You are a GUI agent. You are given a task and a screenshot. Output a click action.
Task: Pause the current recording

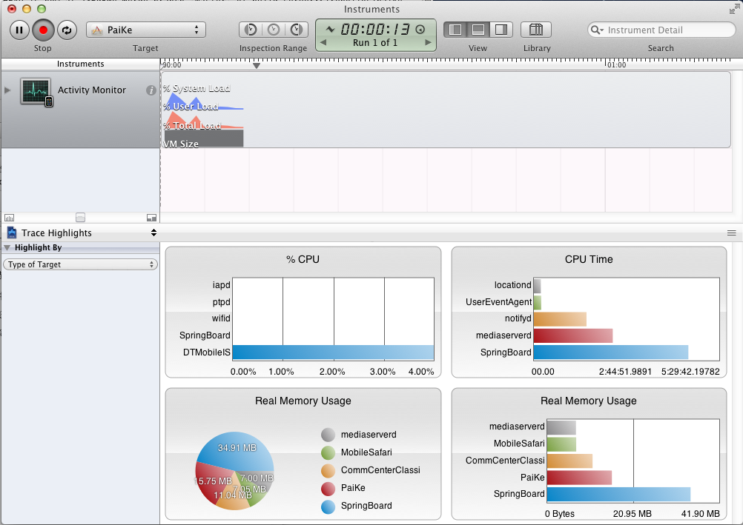[19, 30]
